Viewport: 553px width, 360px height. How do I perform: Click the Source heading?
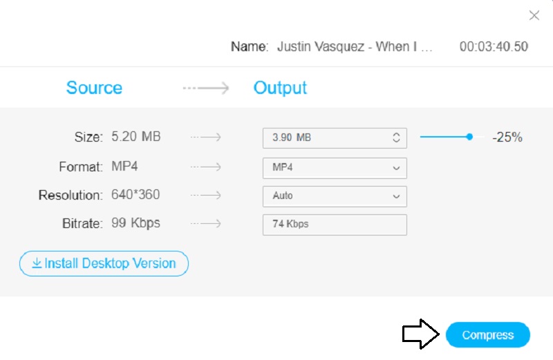click(94, 88)
